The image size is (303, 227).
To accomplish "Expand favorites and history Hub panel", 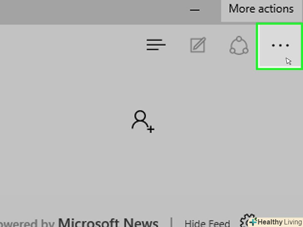I will click(x=156, y=45).
